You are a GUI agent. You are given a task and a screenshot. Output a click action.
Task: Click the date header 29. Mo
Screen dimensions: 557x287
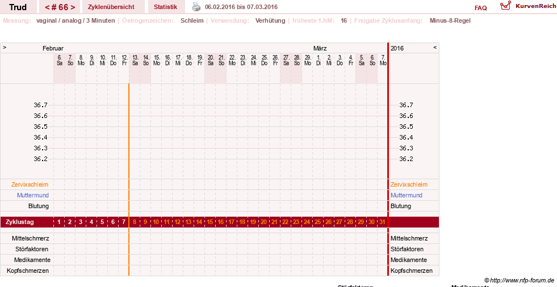308,60
